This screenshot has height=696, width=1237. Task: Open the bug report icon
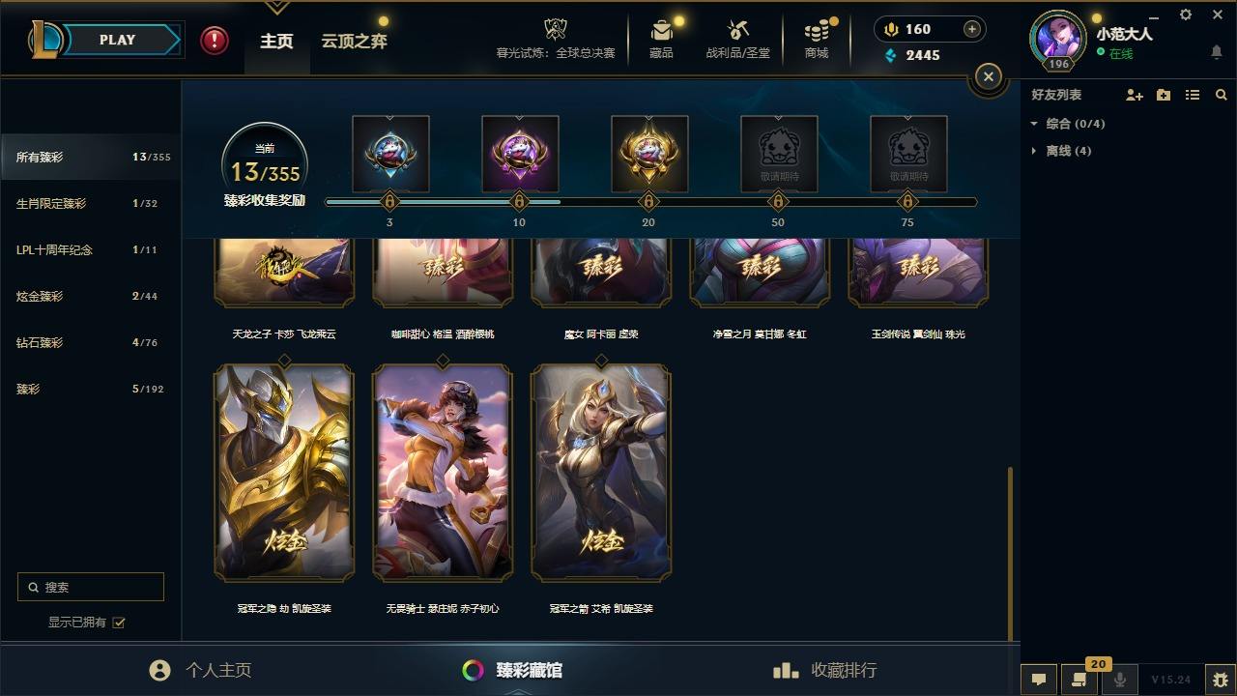1221,680
